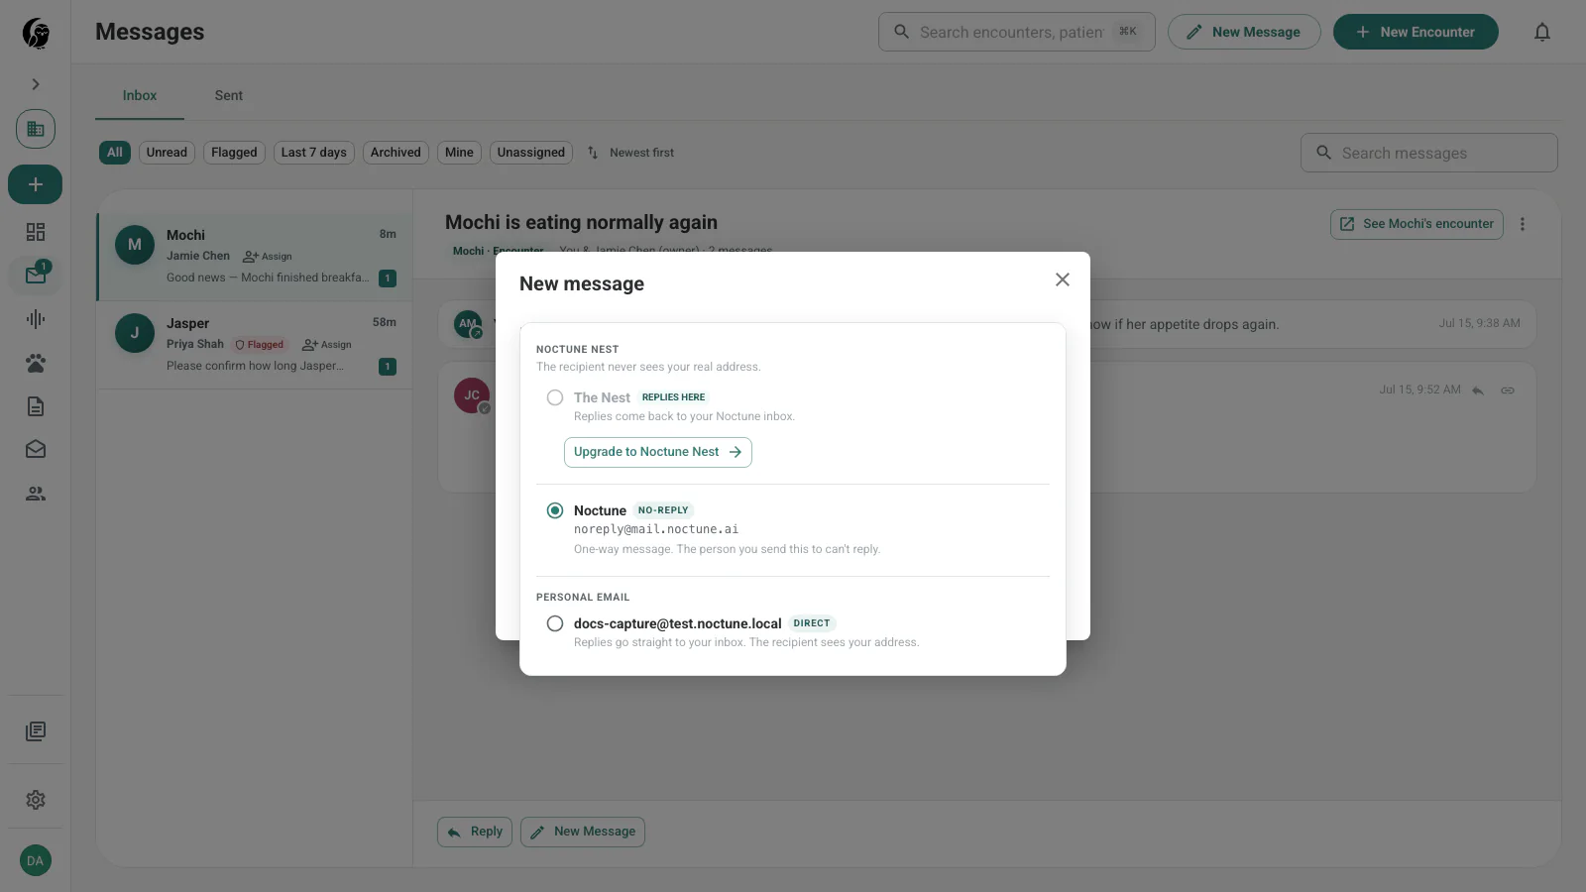Click New Message button in top bar
Screen dimensions: 1586x892
click(x=1244, y=32)
